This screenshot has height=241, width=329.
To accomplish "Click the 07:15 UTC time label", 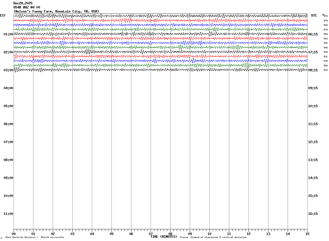I will coord(313,52).
